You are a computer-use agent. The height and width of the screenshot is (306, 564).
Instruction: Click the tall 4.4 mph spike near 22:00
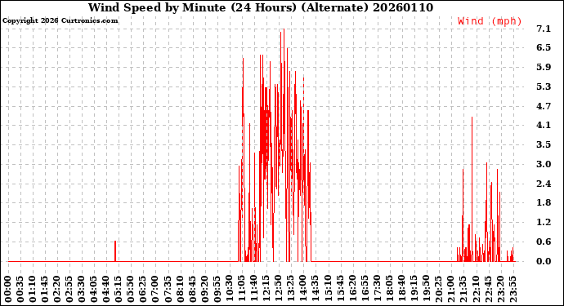(x=472, y=189)
